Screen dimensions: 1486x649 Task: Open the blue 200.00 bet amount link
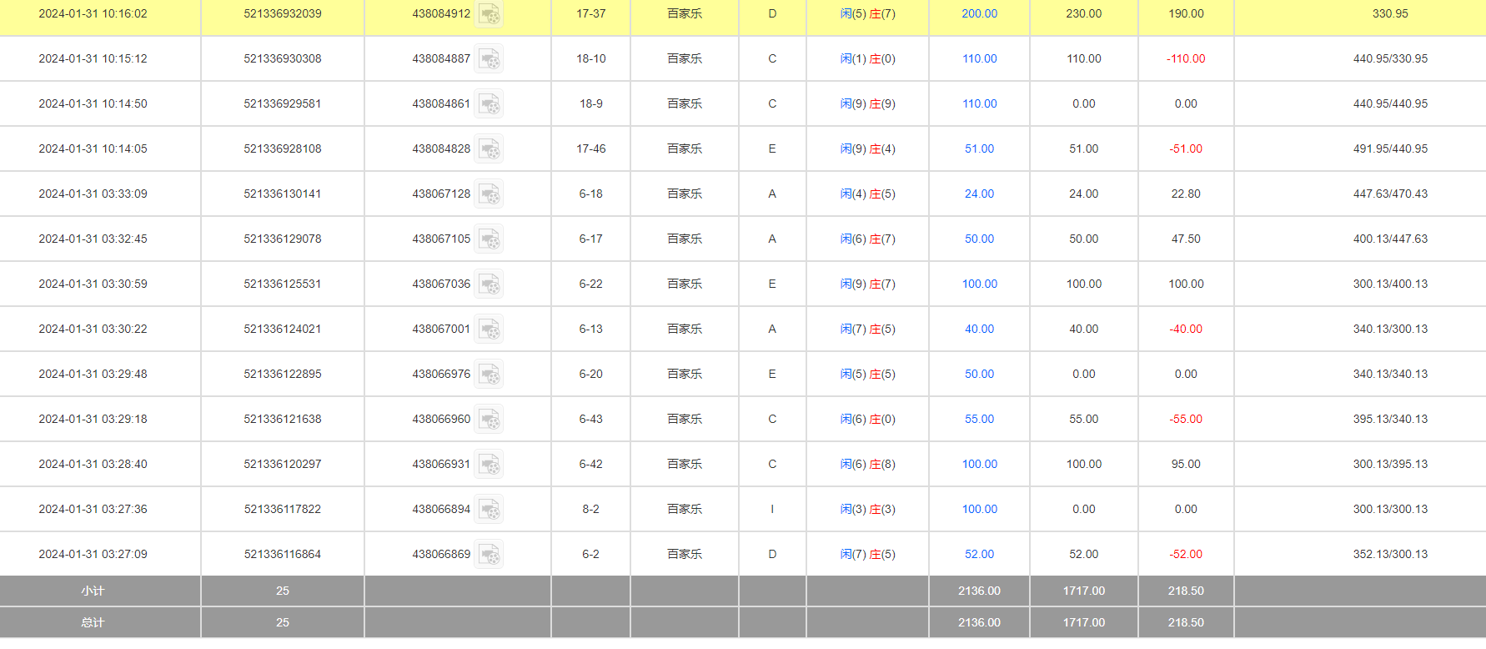tap(979, 14)
